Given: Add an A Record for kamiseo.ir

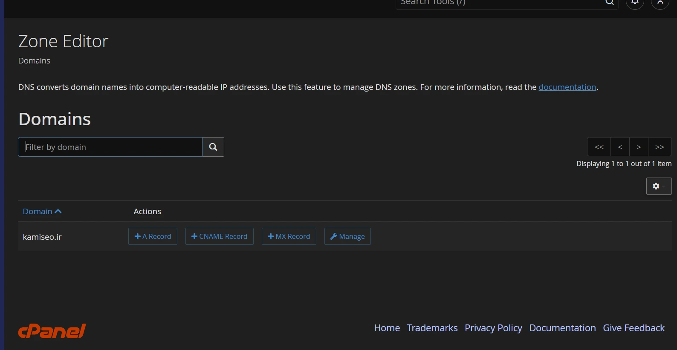Looking at the screenshot, I should pyautogui.click(x=153, y=236).
